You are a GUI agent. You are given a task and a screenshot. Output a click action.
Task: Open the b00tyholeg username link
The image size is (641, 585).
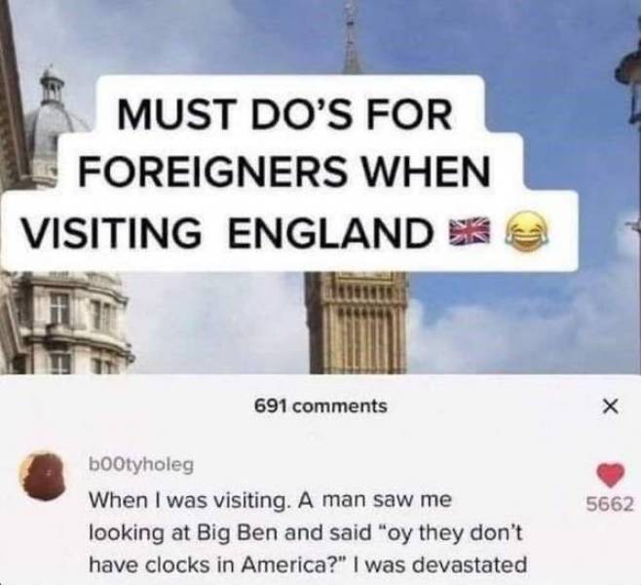click(x=141, y=465)
